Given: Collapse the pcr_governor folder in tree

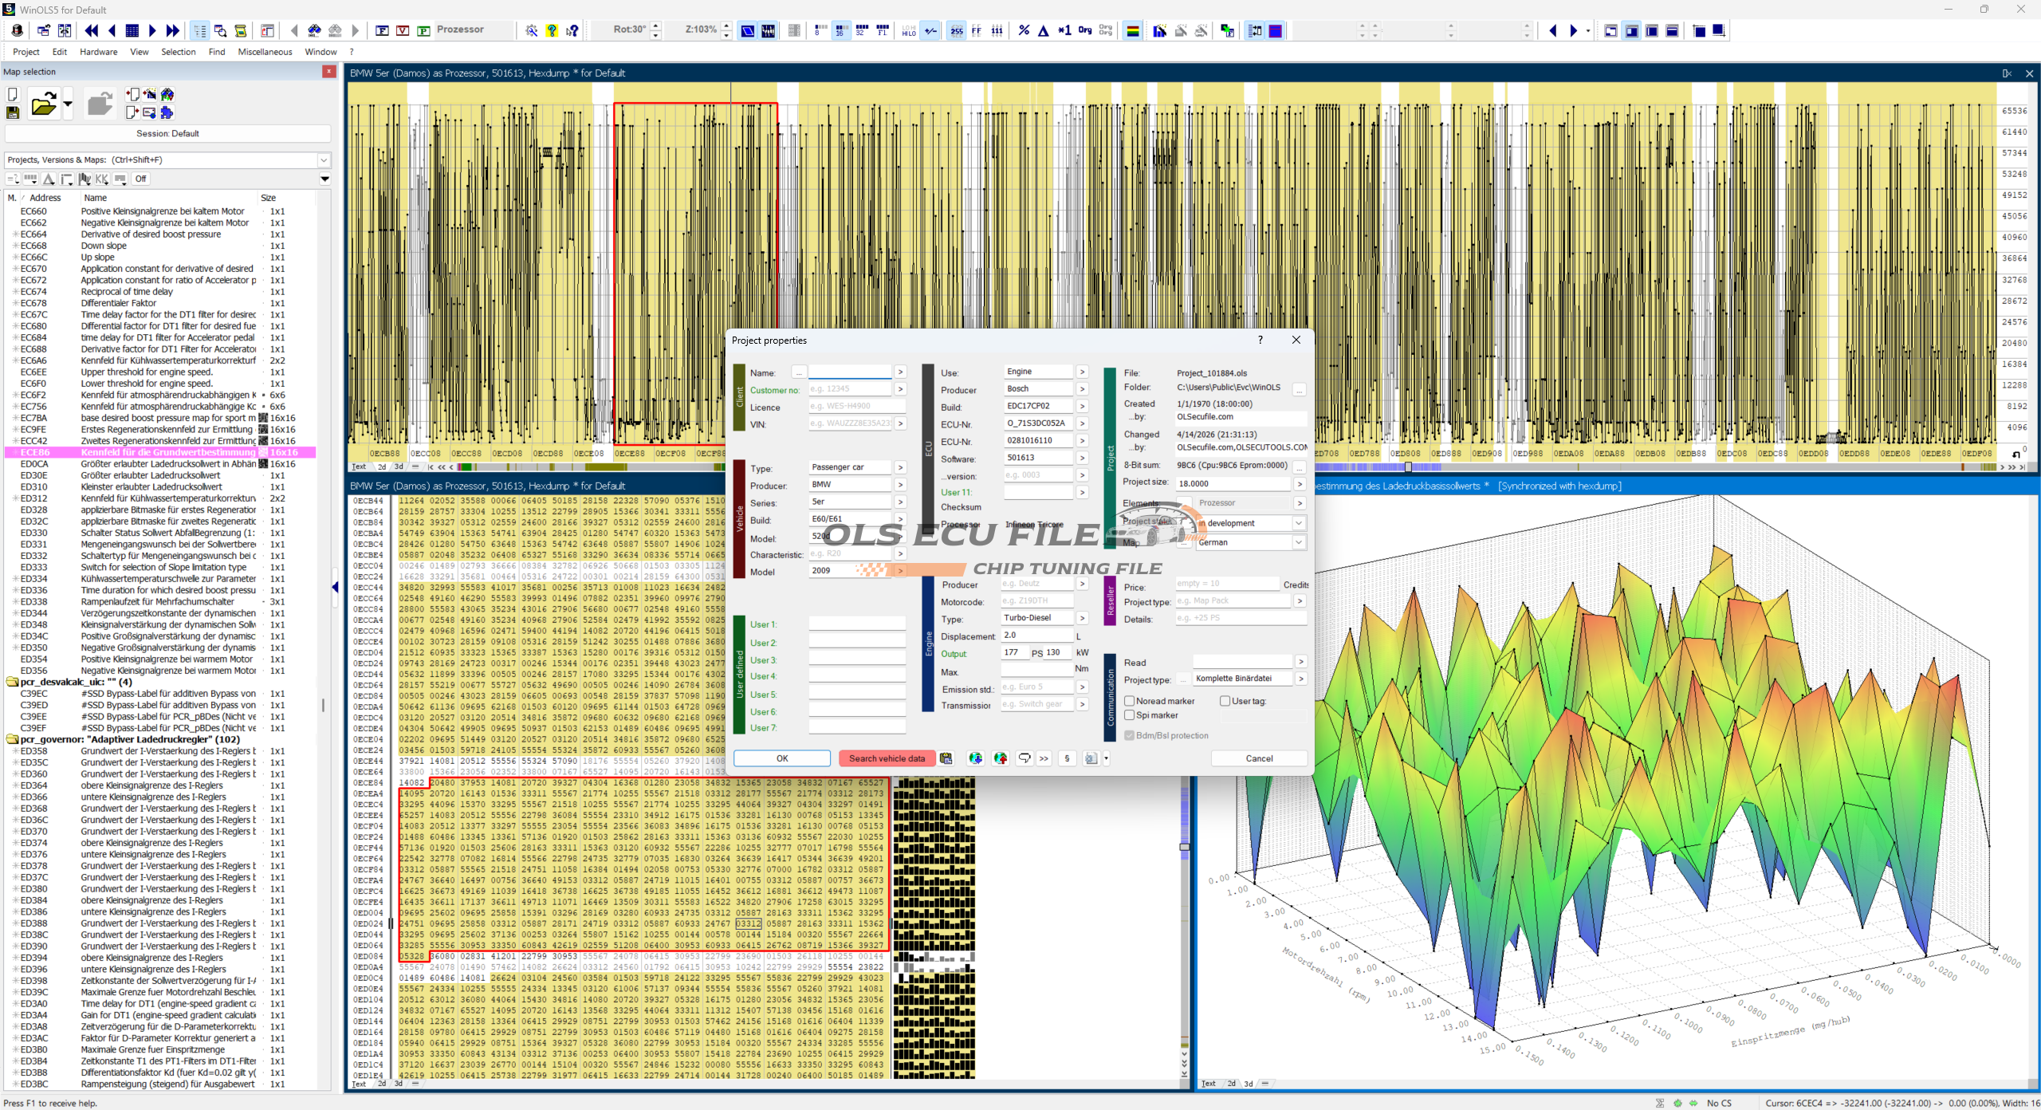Looking at the screenshot, I should pos(13,739).
